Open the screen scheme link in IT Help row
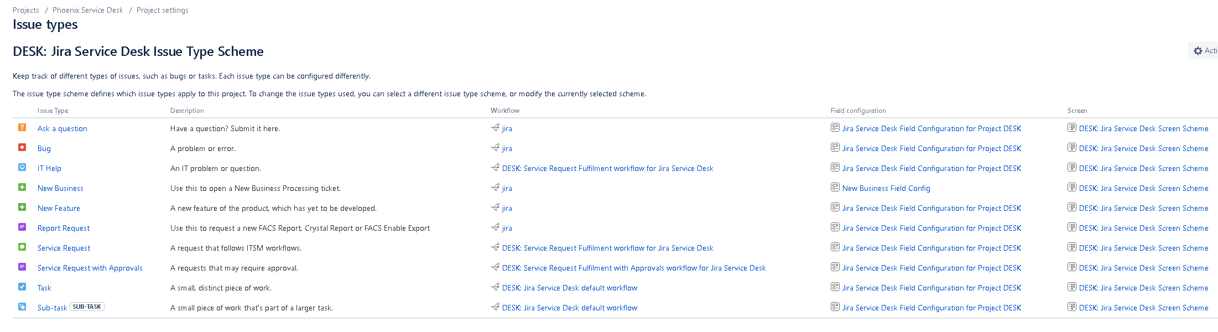The image size is (1218, 332). tap(1144, 168)
